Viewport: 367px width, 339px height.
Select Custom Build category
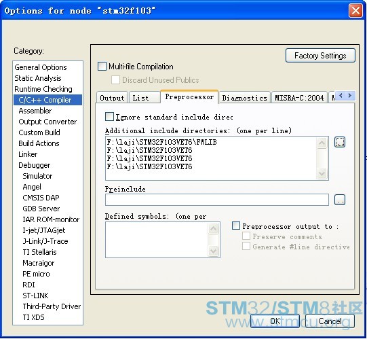tap(47, 132)
